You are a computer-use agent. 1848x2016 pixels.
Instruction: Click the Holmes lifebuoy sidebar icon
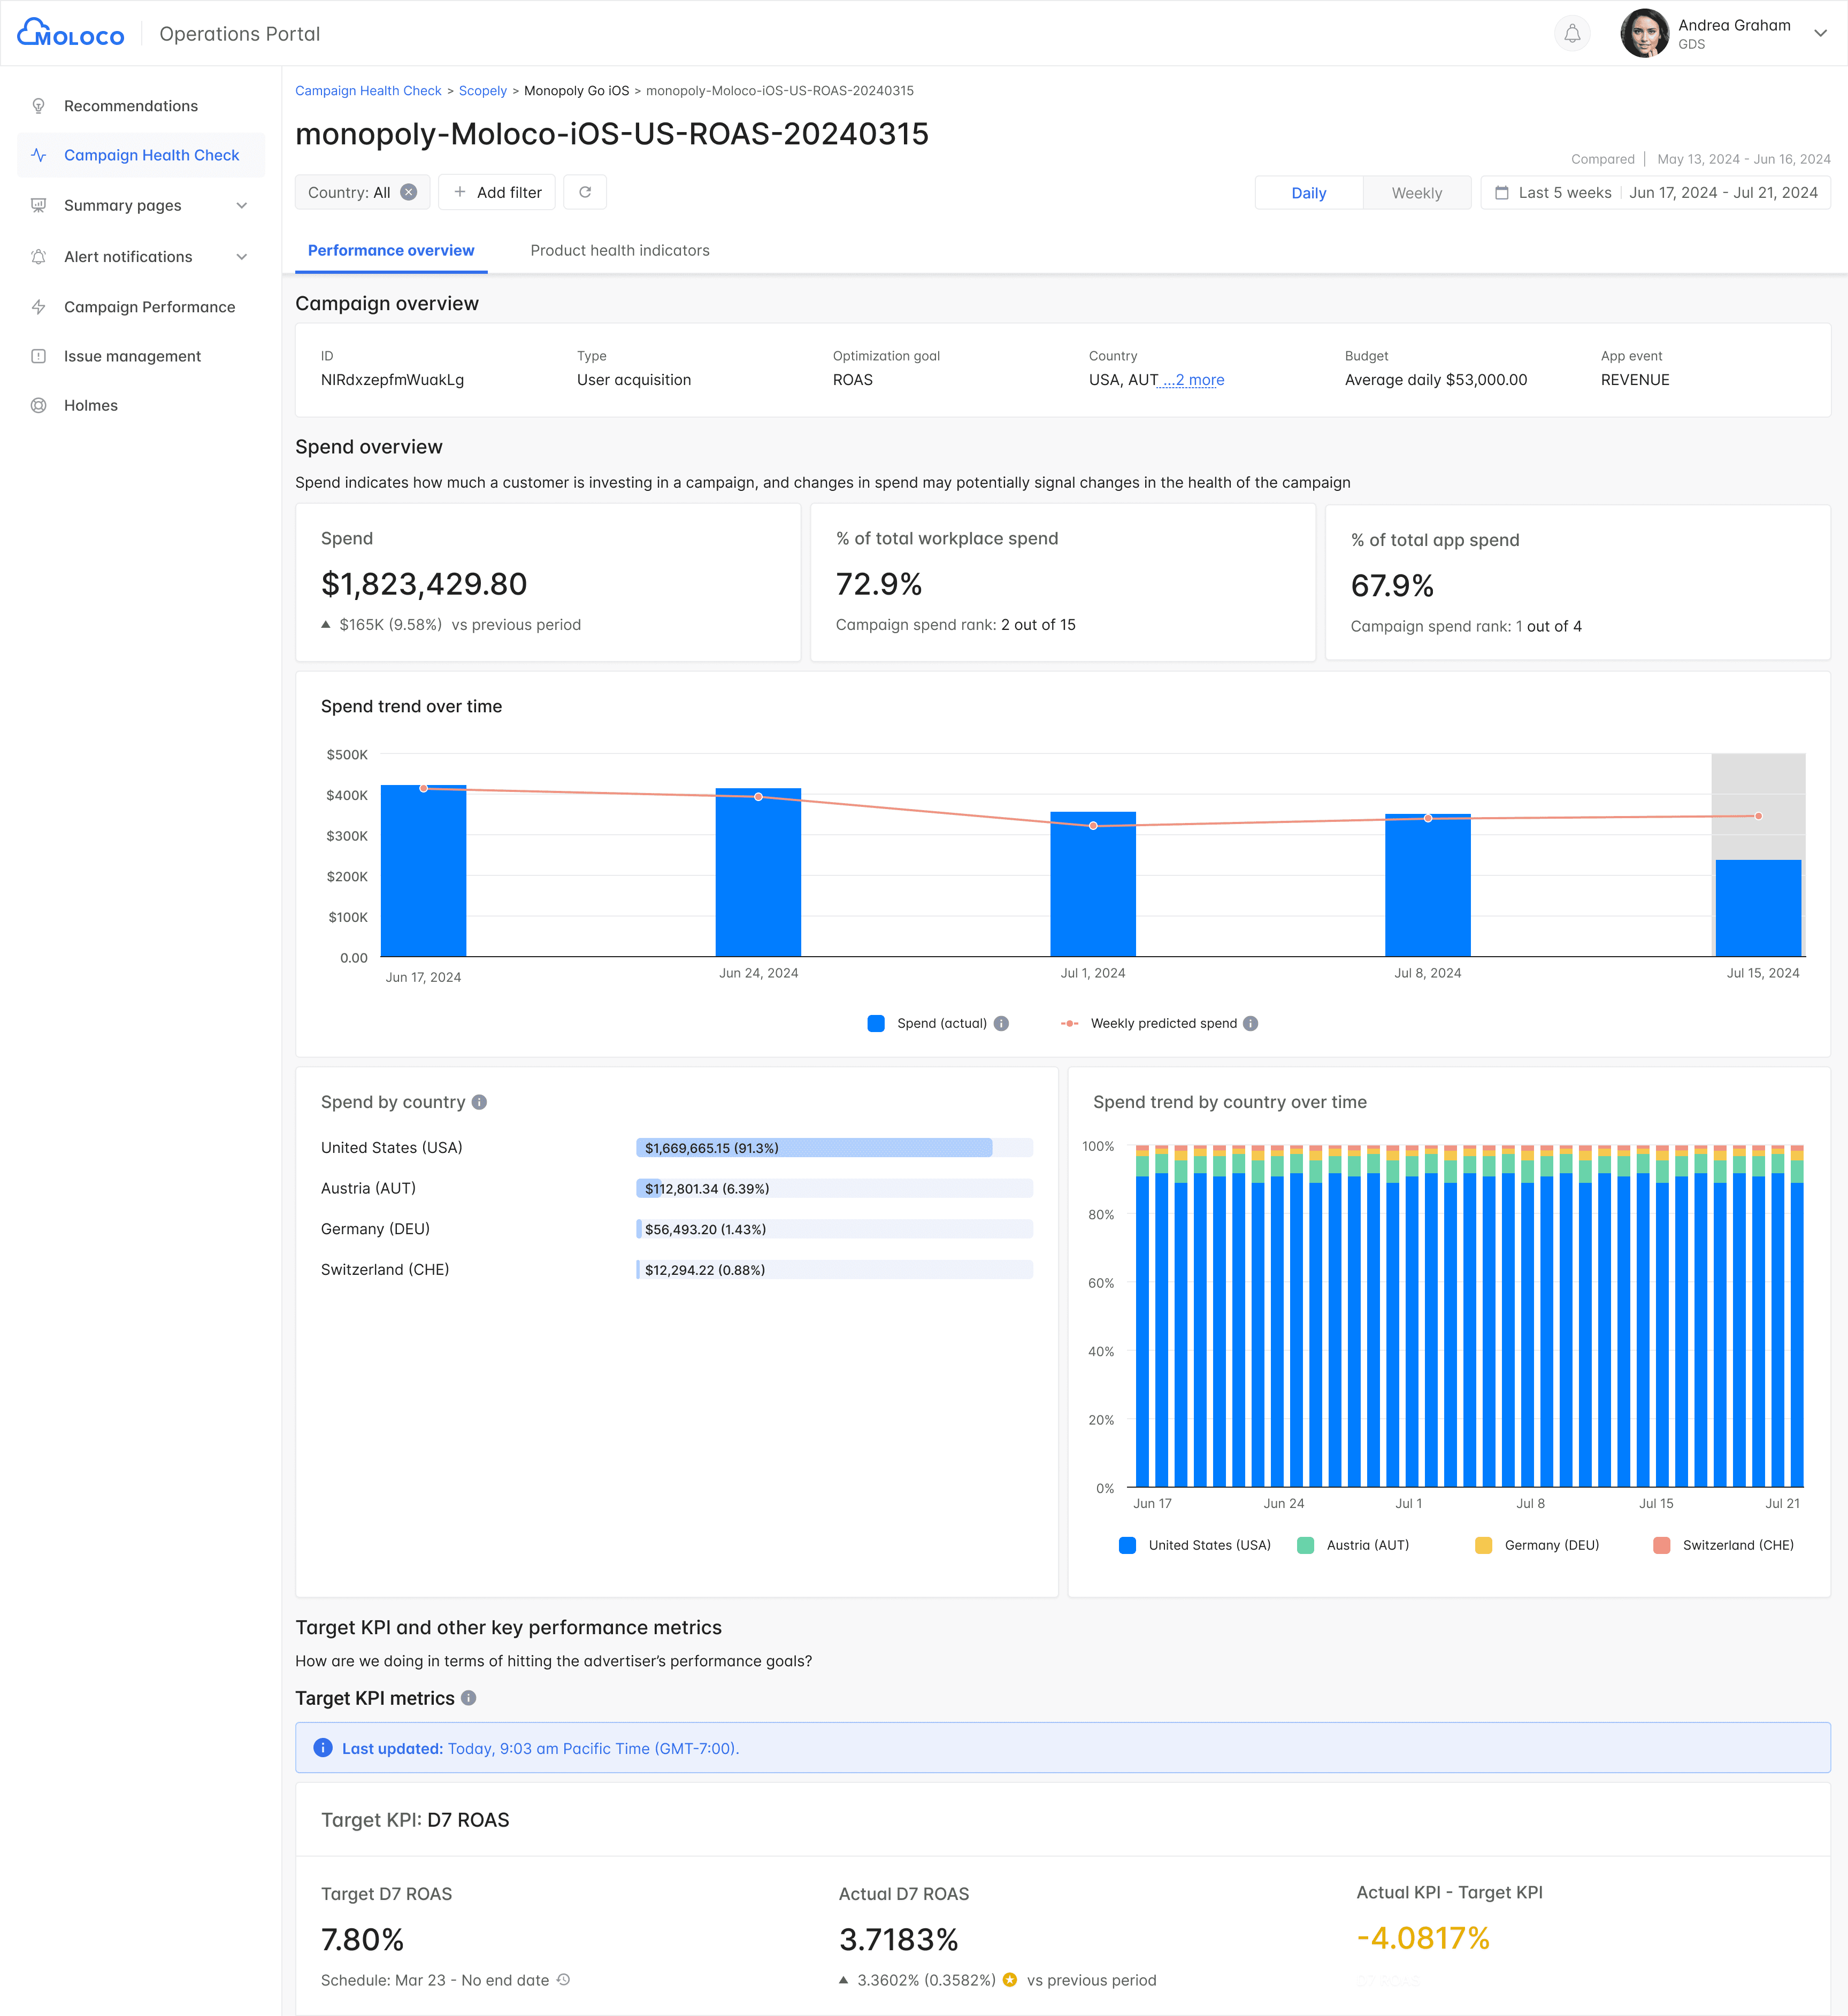pyautogui.click(x=39, y=405)
